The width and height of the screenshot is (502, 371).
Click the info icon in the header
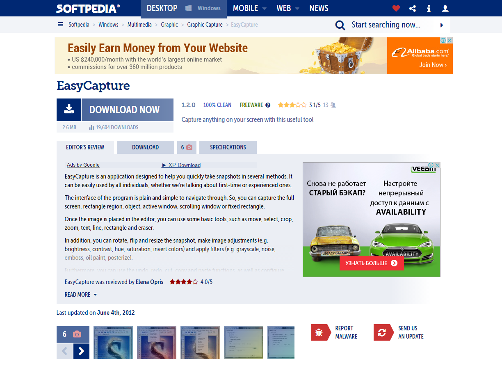pos(429,8)
